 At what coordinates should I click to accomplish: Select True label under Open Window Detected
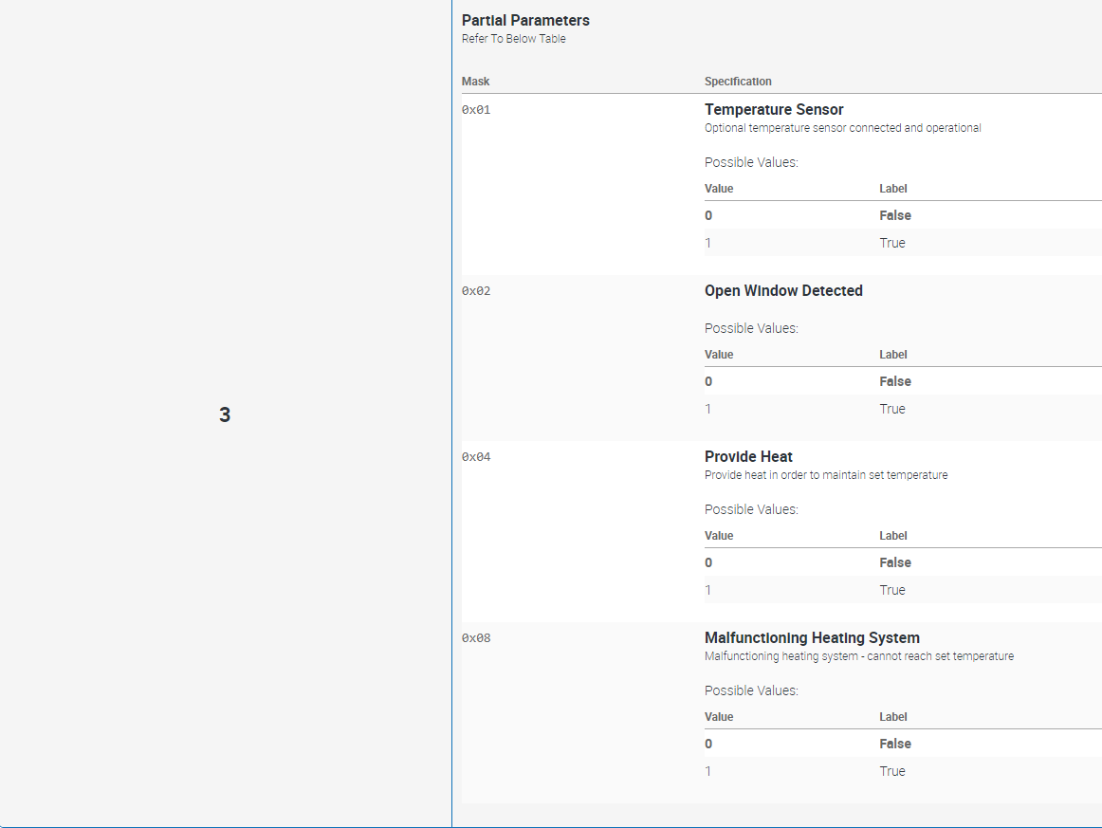pos(892,409)
